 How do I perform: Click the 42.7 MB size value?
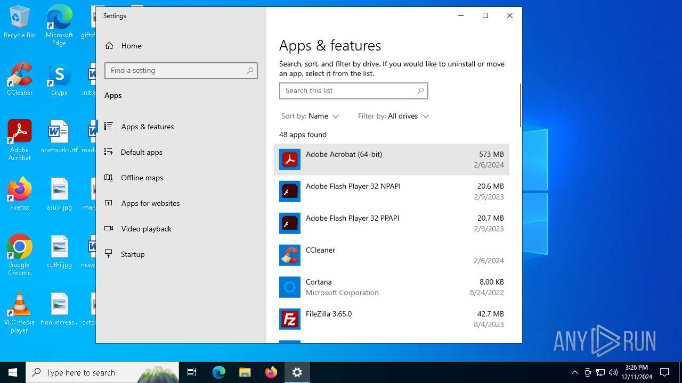pyautogui.click(x=490, y=314)
